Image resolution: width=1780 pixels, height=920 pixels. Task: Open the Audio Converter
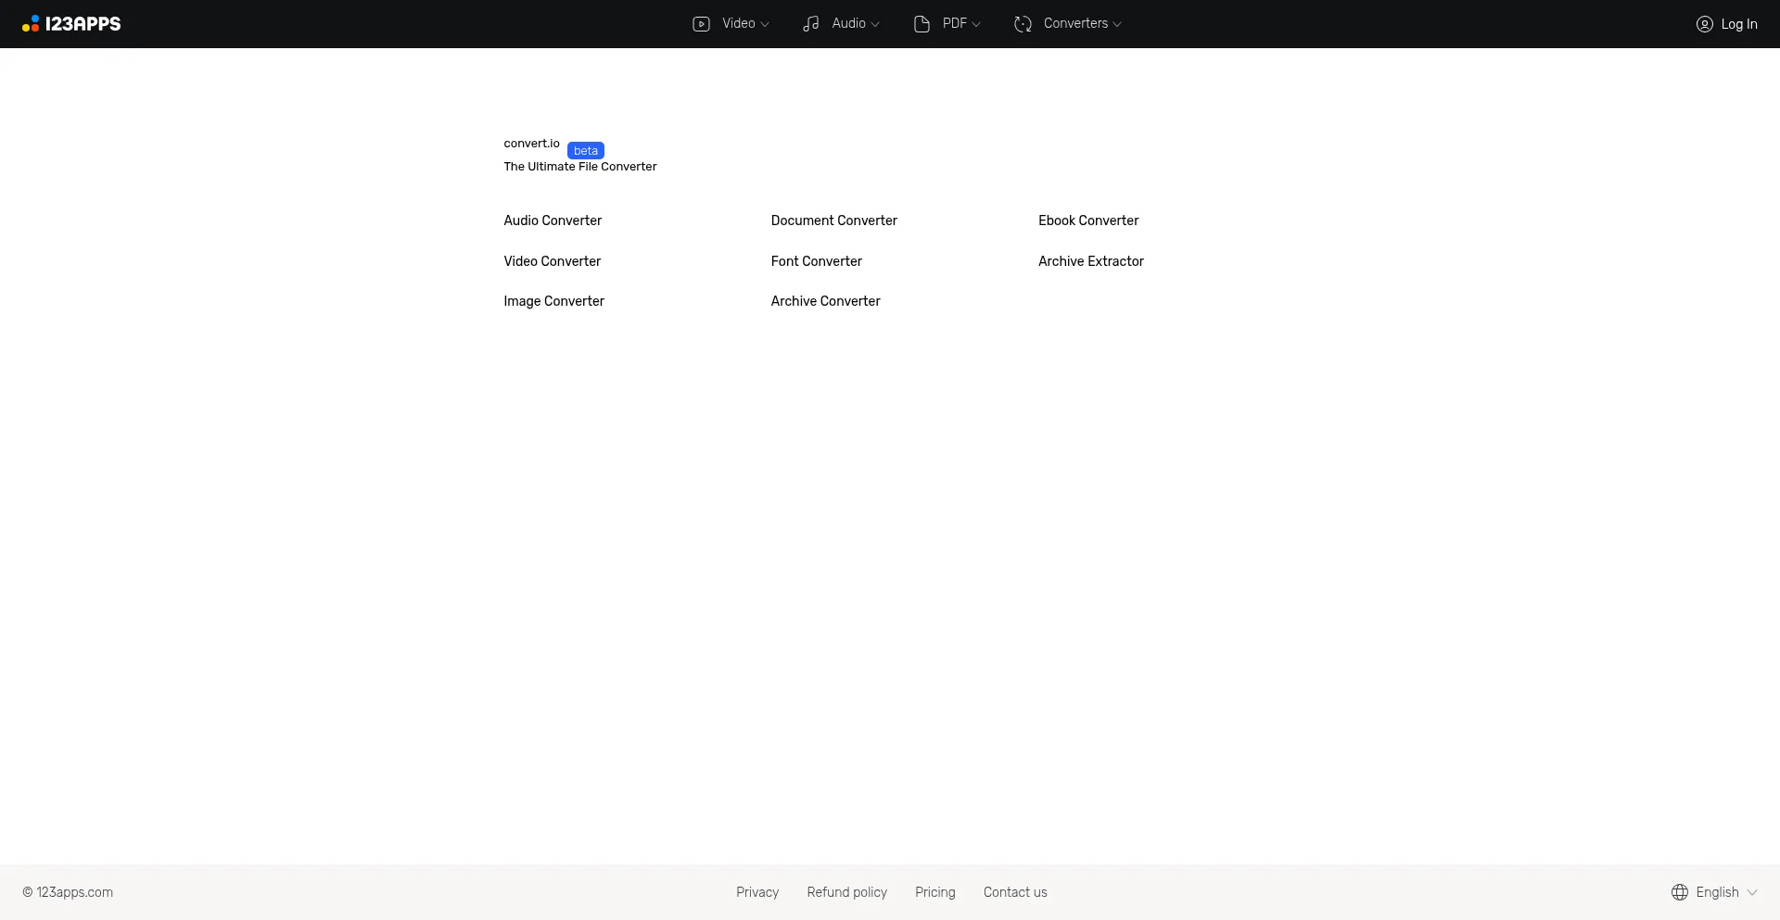click(x=553, y=221)
